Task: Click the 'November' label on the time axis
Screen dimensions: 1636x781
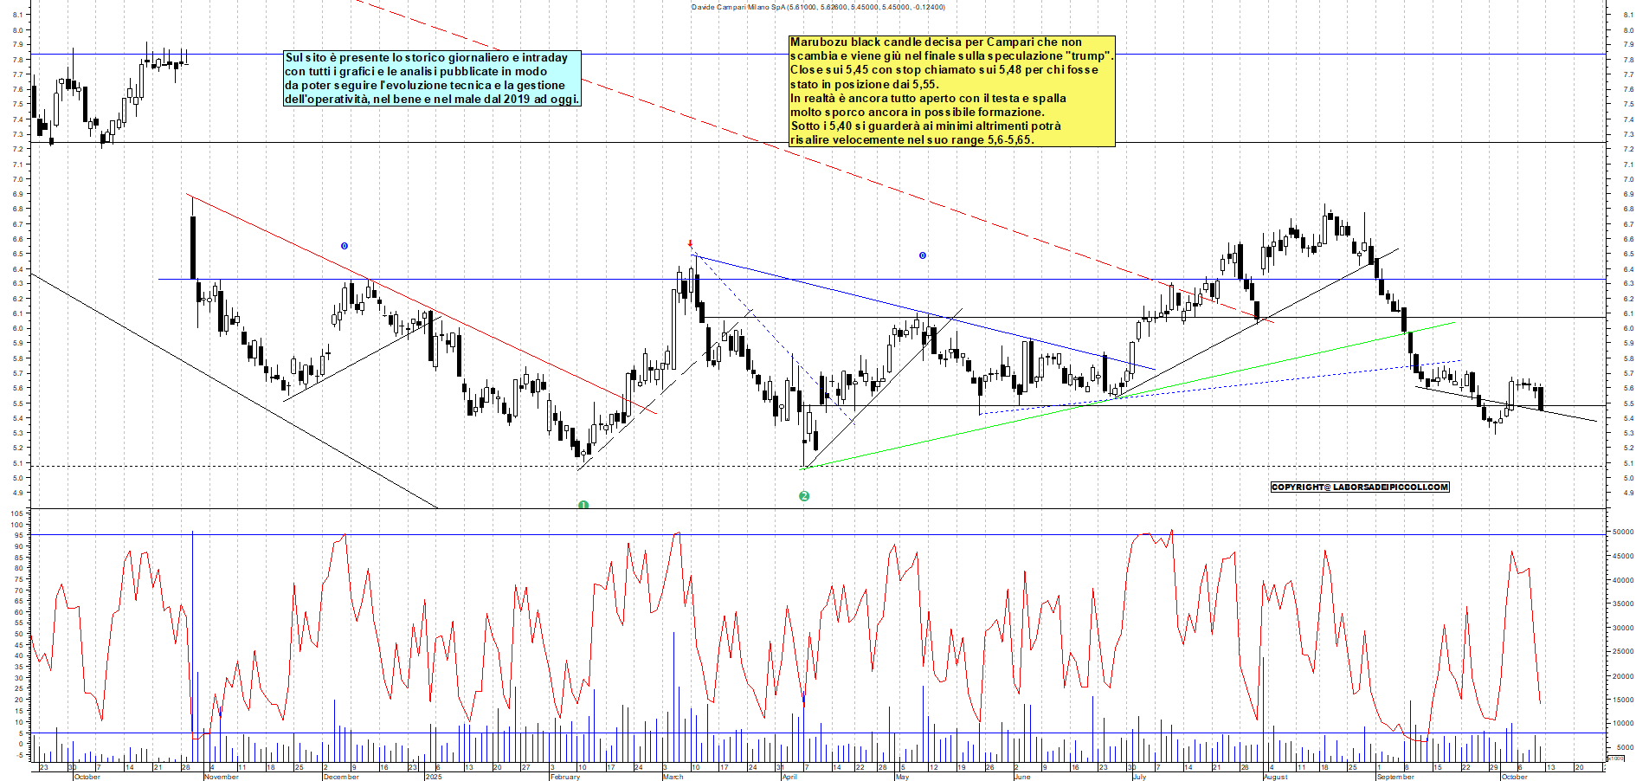Action: 221,777
